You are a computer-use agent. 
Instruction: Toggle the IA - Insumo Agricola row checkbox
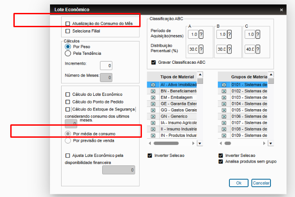click(153, 123)
